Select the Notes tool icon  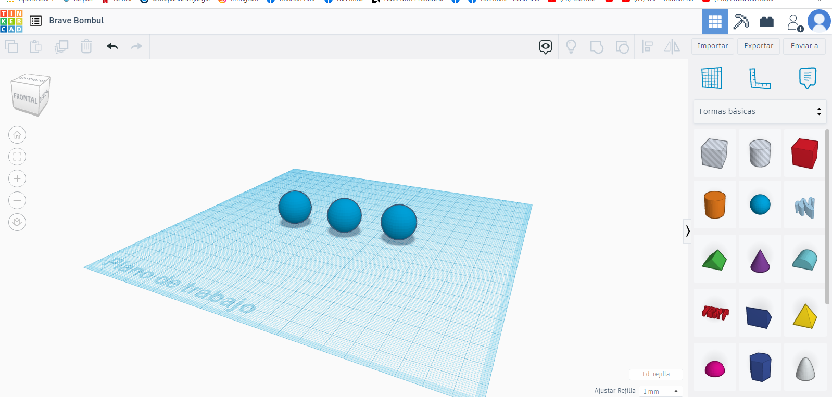pos(808,78)
